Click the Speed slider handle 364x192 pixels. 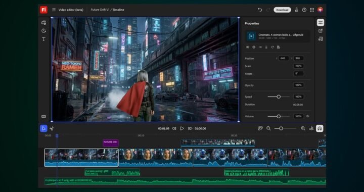click(x=279, y=97)
